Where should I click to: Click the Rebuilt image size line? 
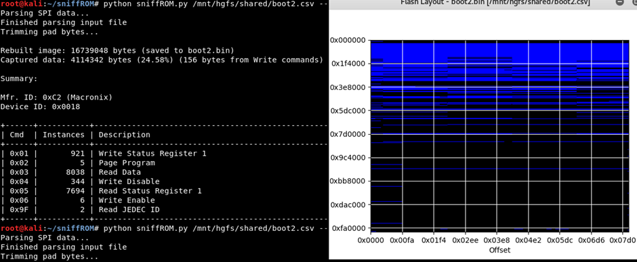(117, 51)
